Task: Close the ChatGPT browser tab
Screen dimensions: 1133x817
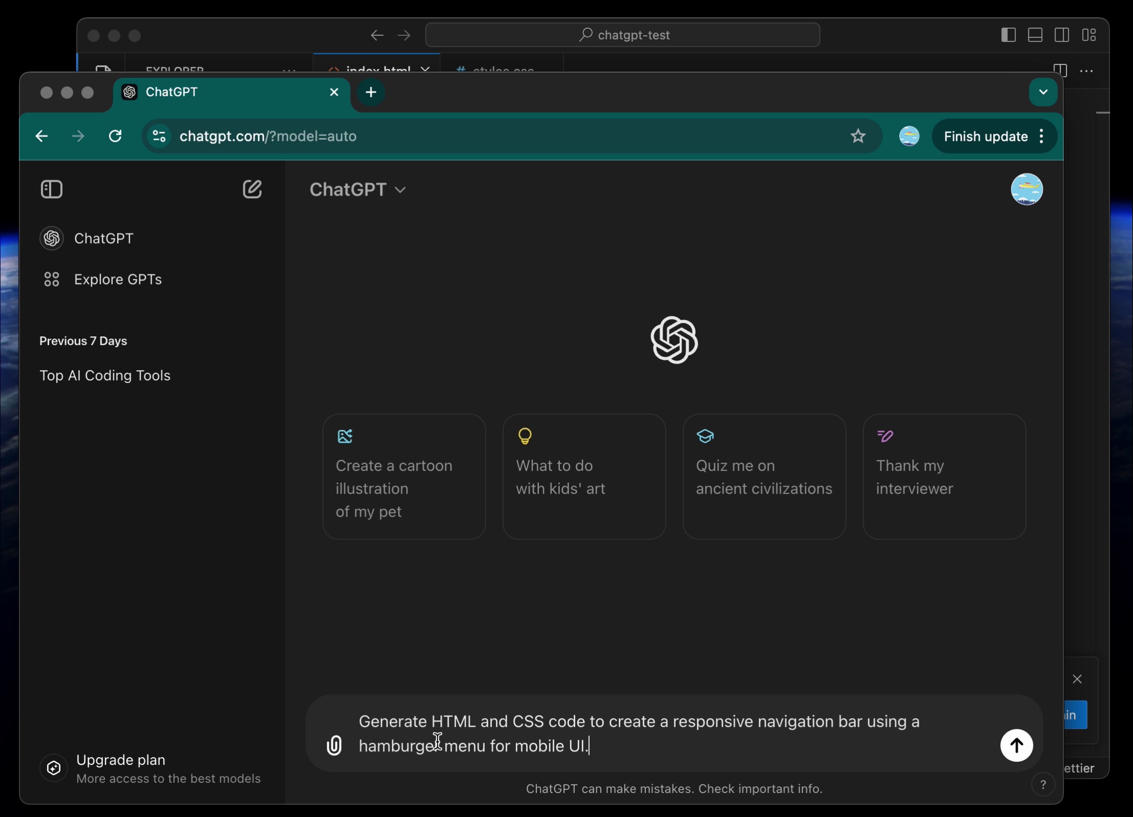Action: pos(334,92)
